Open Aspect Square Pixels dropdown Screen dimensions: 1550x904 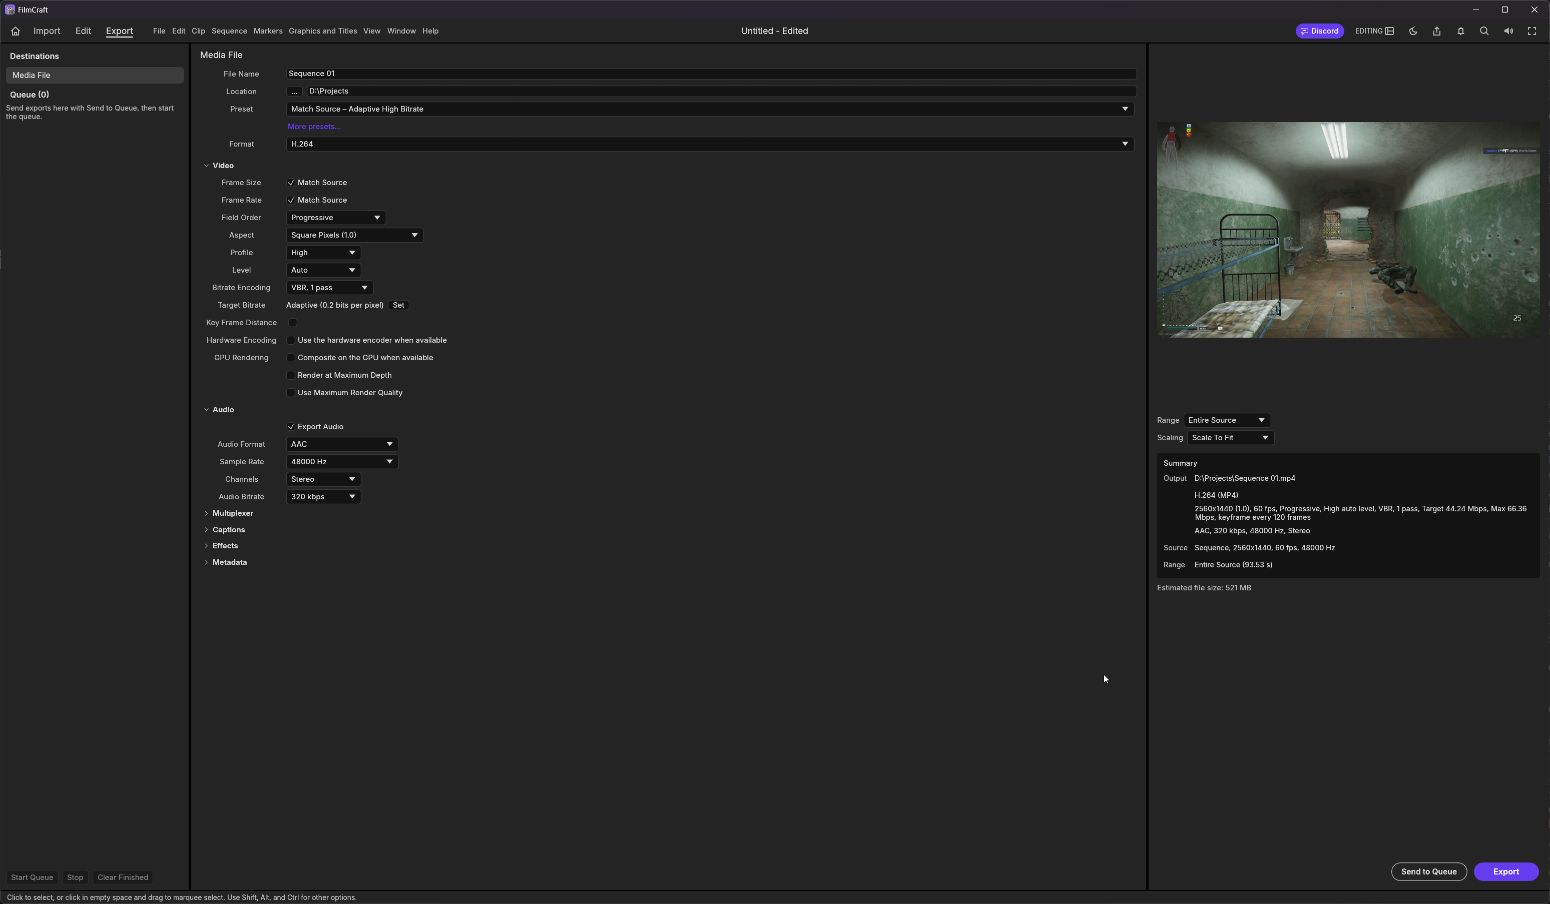(x=354, y=235)
